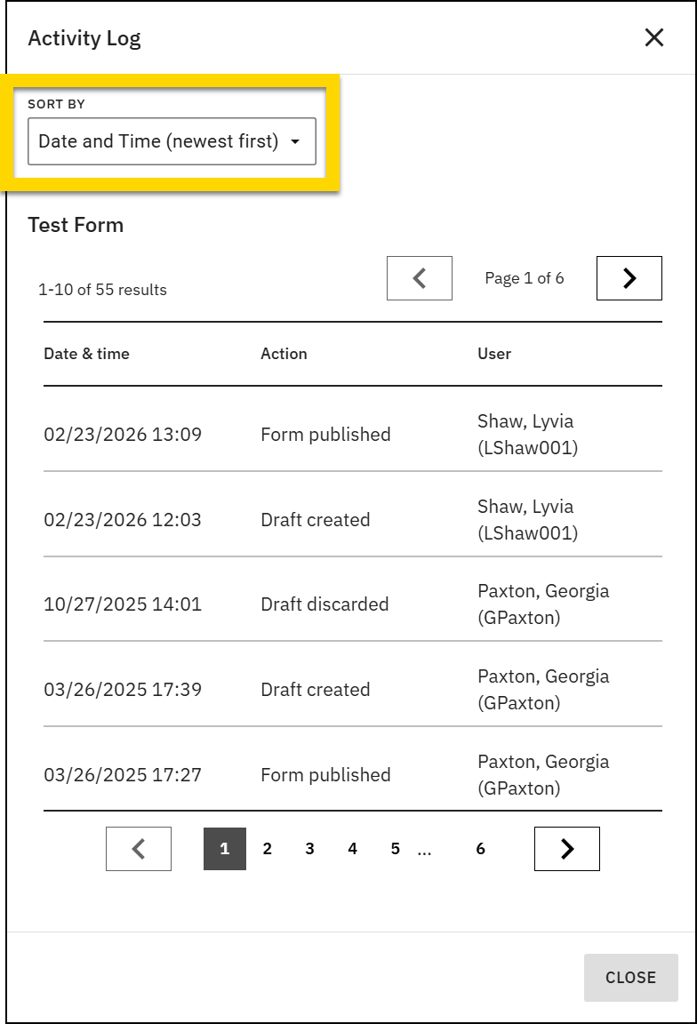697x1024 pixels.
Task: Click the Date & time column header
Action: (x=87, y=354)
